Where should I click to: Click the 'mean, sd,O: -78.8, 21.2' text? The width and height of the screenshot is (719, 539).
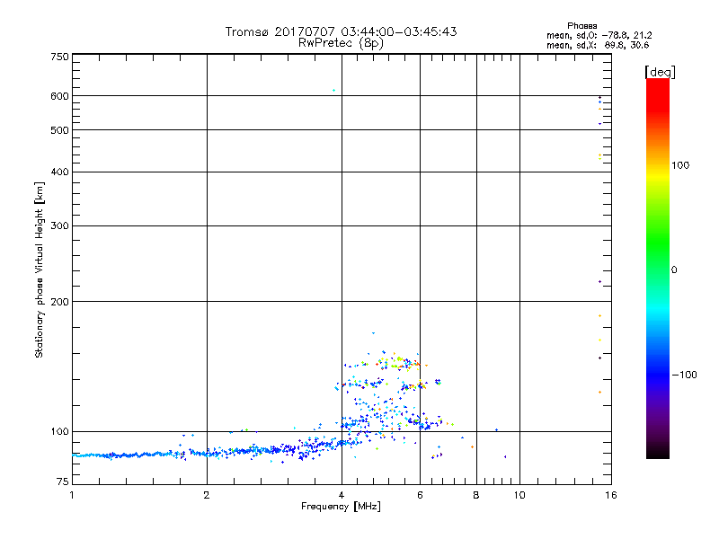[x=599, y=35]
